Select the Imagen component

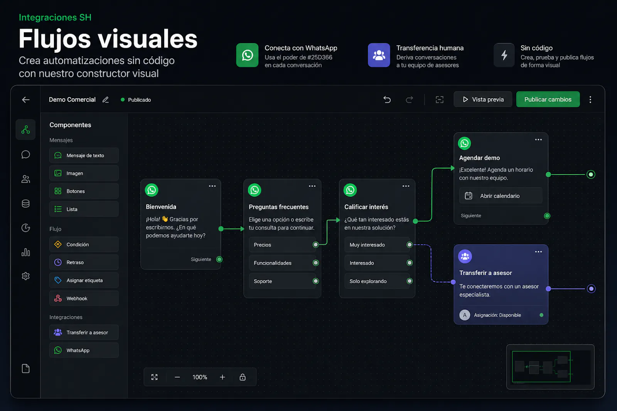[84, 173]
